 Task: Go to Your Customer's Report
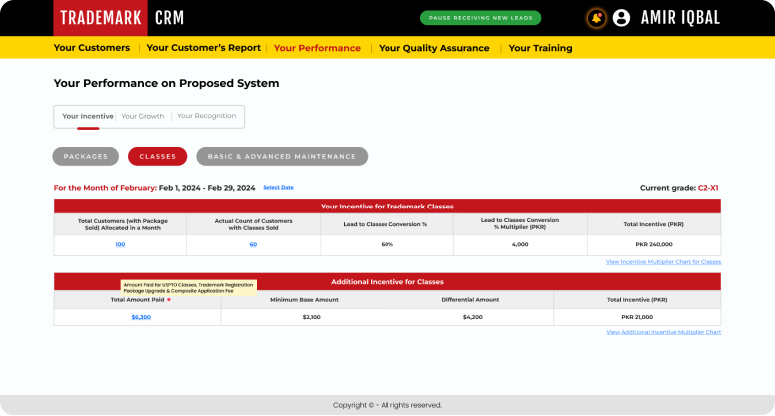(203, 48)
